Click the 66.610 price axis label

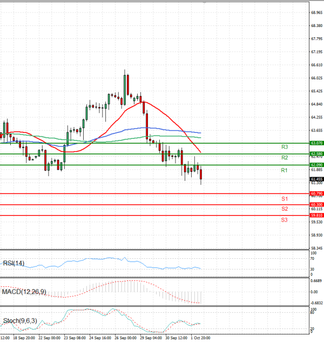[x=316, y=65]
